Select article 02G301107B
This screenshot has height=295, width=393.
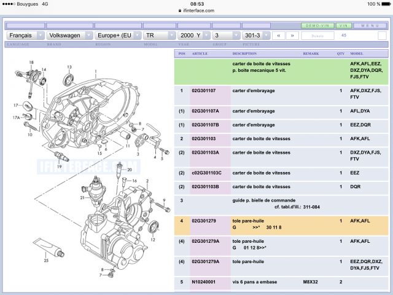pos(205,125)
